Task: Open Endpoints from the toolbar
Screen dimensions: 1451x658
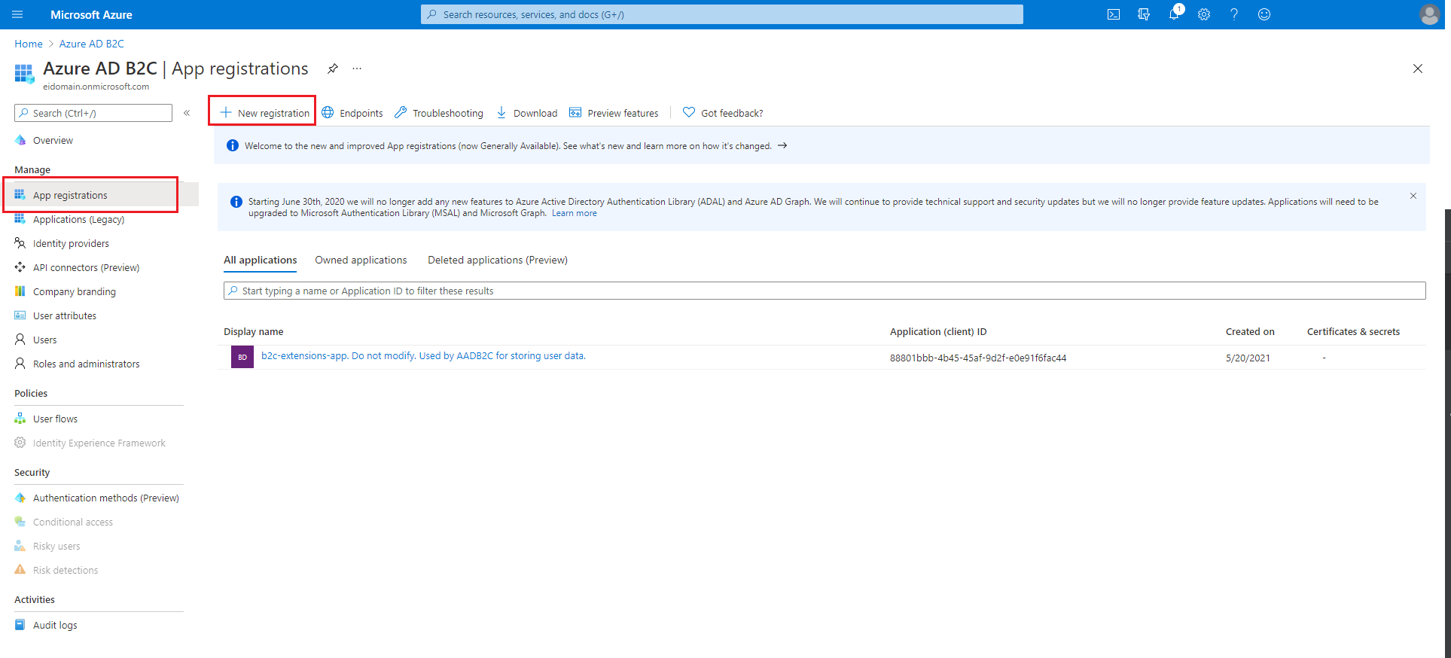Action: [x=352, y=113]
